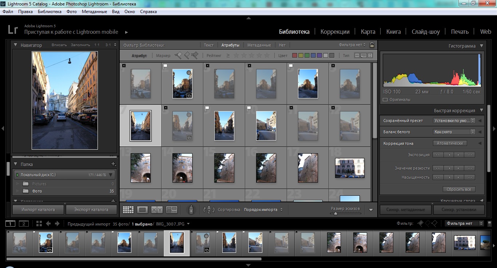Add a new folder with plus icon
Screen dimensions: 497x268
113,164
